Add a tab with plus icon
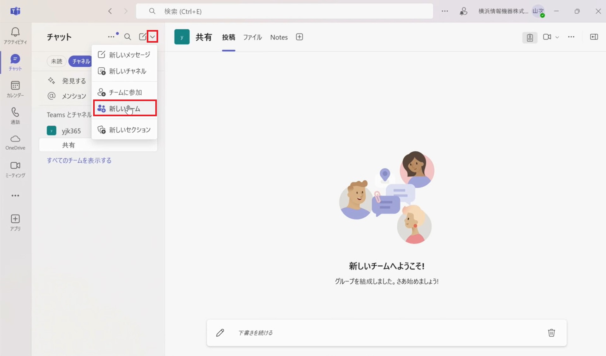The width and height of the screenshot is (606, 356). [299, 37]
